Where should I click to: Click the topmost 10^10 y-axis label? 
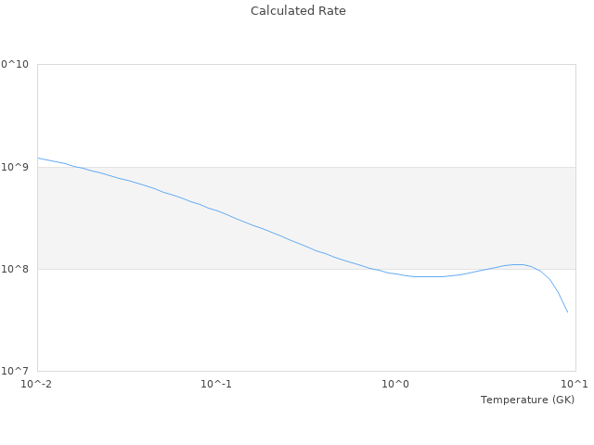(15, 65)
